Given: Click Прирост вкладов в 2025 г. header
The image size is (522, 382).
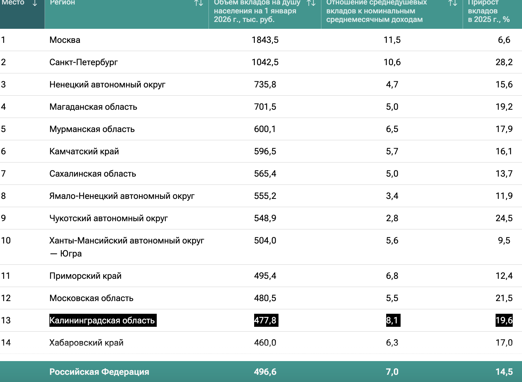Looking at the screenshot, I should [x=488, y=11].
